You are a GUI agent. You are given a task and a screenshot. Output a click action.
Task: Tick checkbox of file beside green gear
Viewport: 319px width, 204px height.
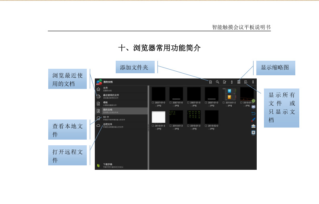pyautogui.click(x=241, y=103)
